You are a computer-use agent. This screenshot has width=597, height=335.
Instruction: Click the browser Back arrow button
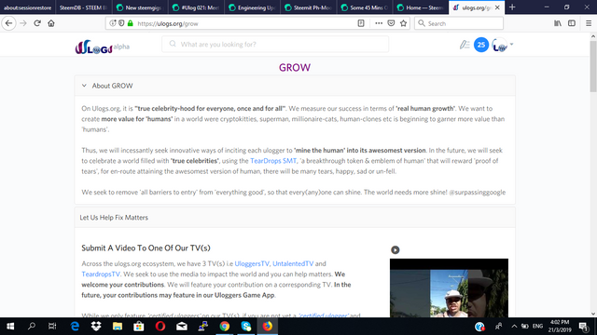click(x=8, y=23)
